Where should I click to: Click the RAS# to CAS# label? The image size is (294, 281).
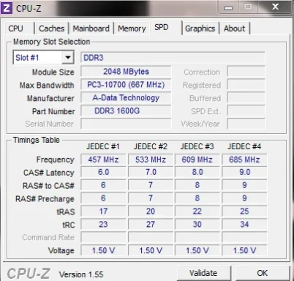click(48, 186)
